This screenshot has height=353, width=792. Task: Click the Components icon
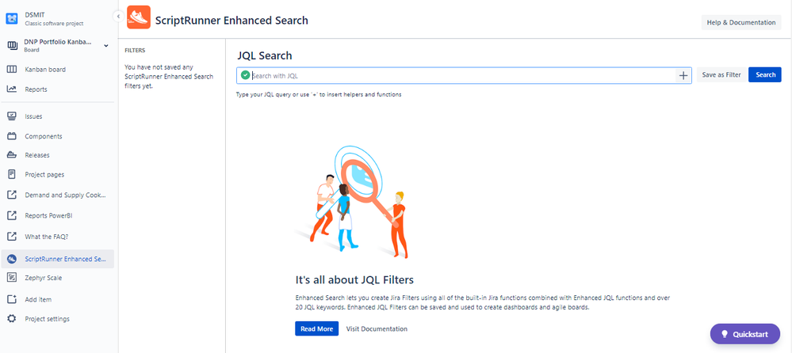click(12, 136)
